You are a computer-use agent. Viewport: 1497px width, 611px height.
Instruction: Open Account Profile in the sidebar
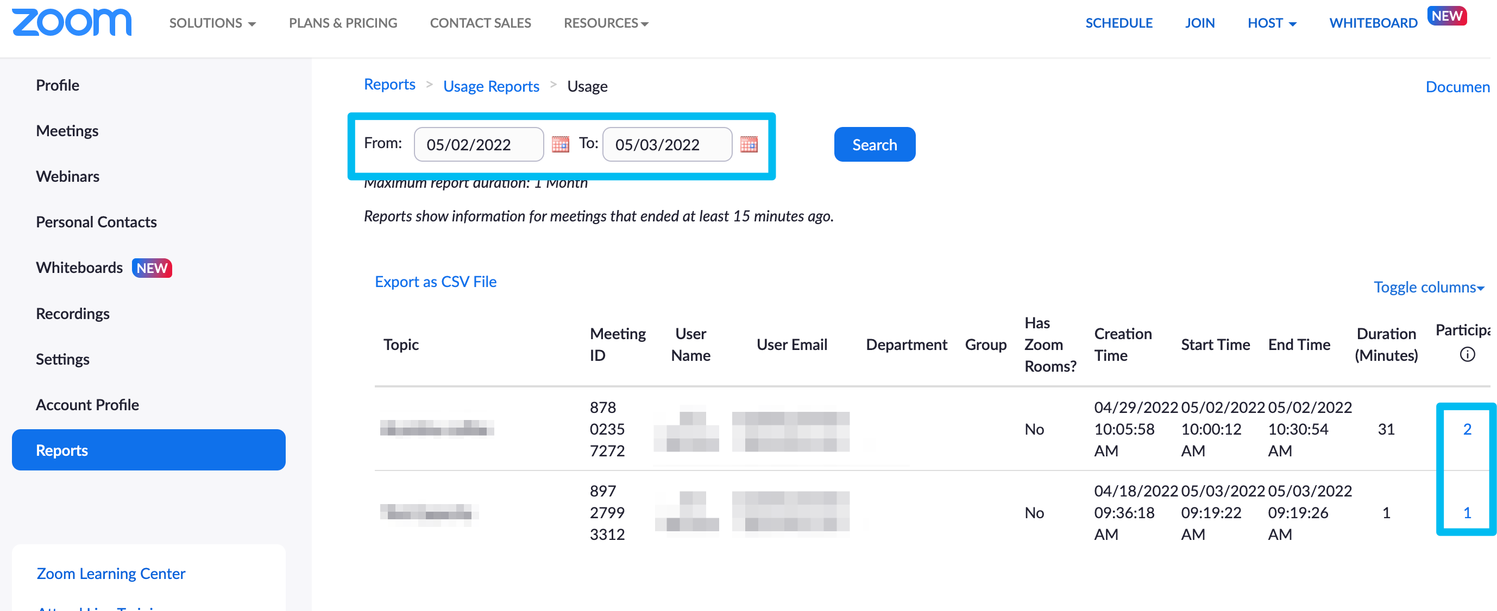[x=87, y=405]
